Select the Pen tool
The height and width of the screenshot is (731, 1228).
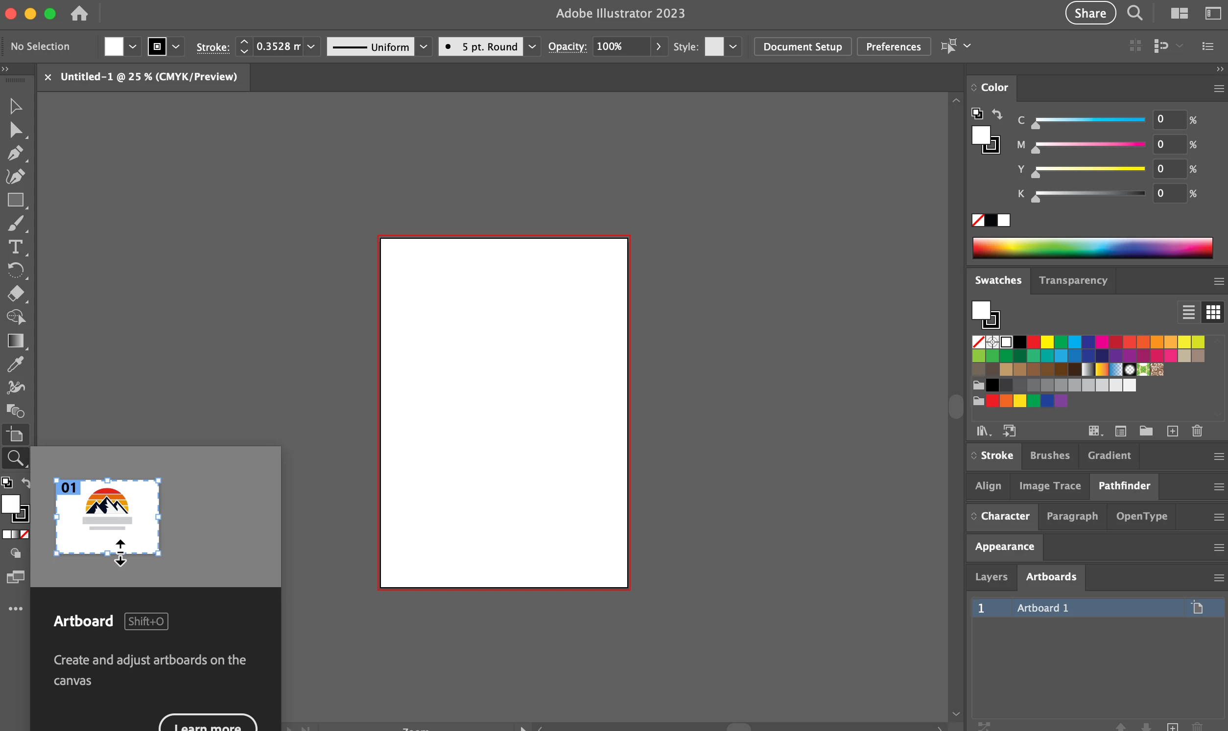click(15, 153)
